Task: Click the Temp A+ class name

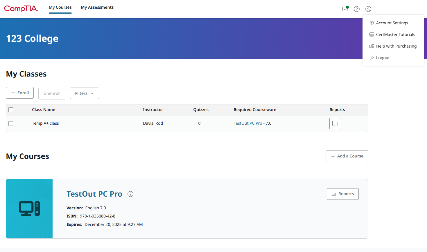Action: coord(45,123)
